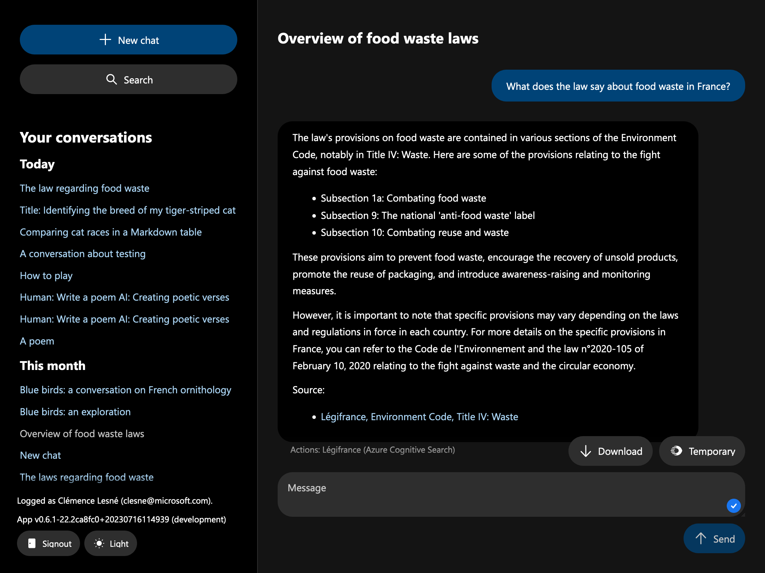Viewport: 765px width, 573px height.
Task: Click the download arrow icon
Action: click(585, 451)
